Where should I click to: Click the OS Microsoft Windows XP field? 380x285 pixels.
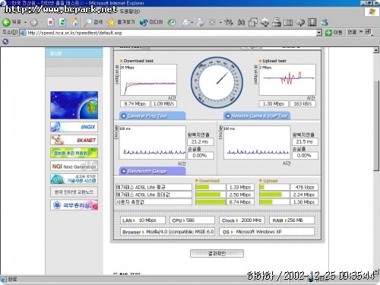pos(267,232)
